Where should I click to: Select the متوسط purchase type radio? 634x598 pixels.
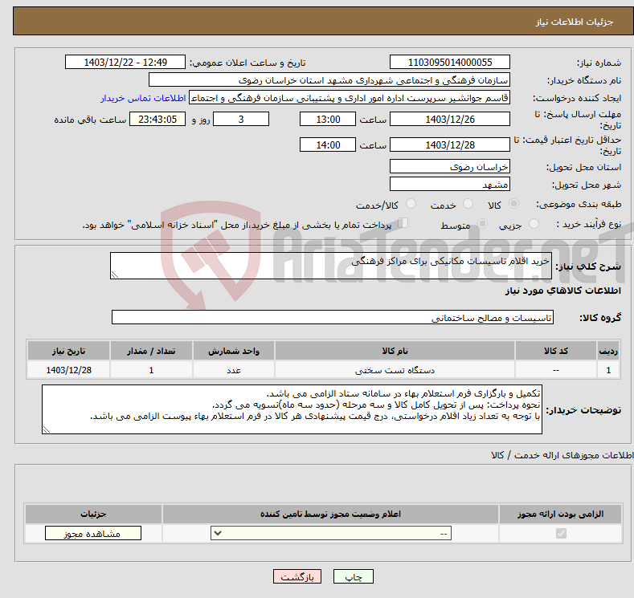tap(482, 224)
